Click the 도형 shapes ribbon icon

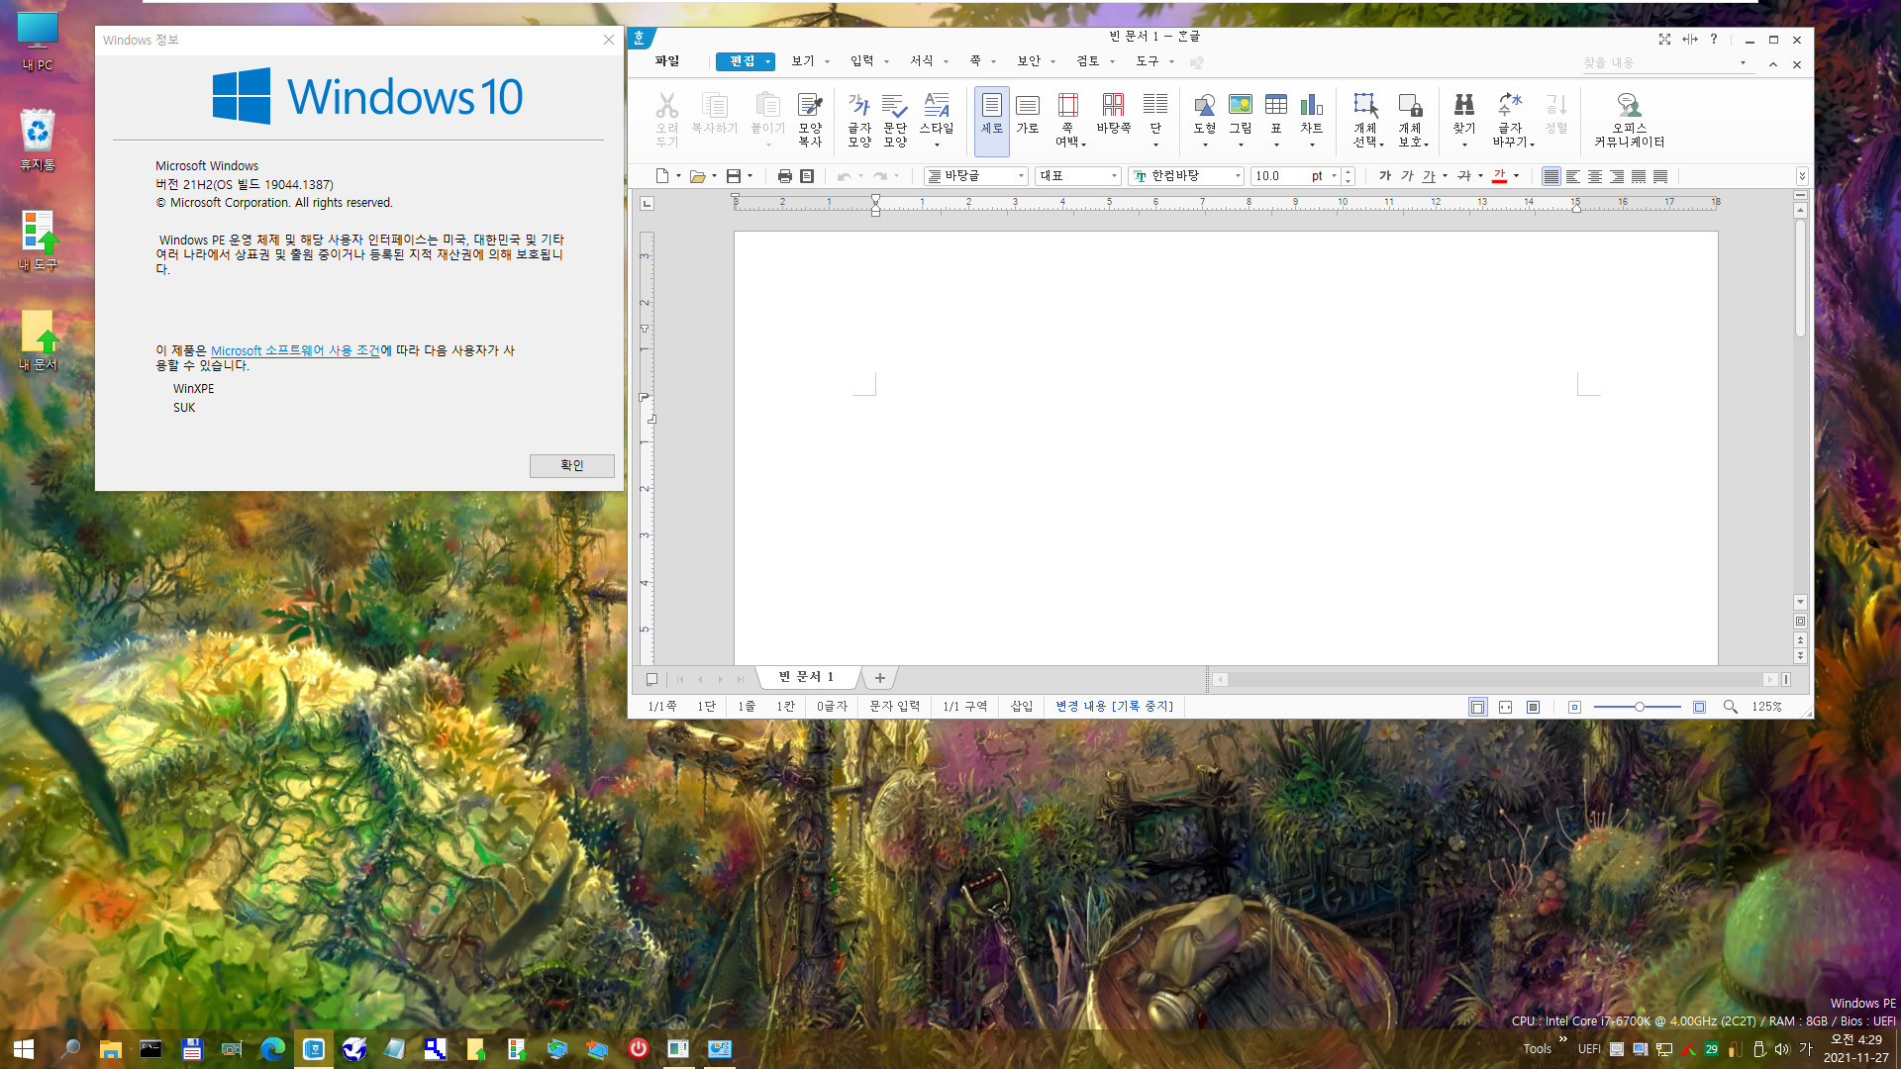(1204, 120)
